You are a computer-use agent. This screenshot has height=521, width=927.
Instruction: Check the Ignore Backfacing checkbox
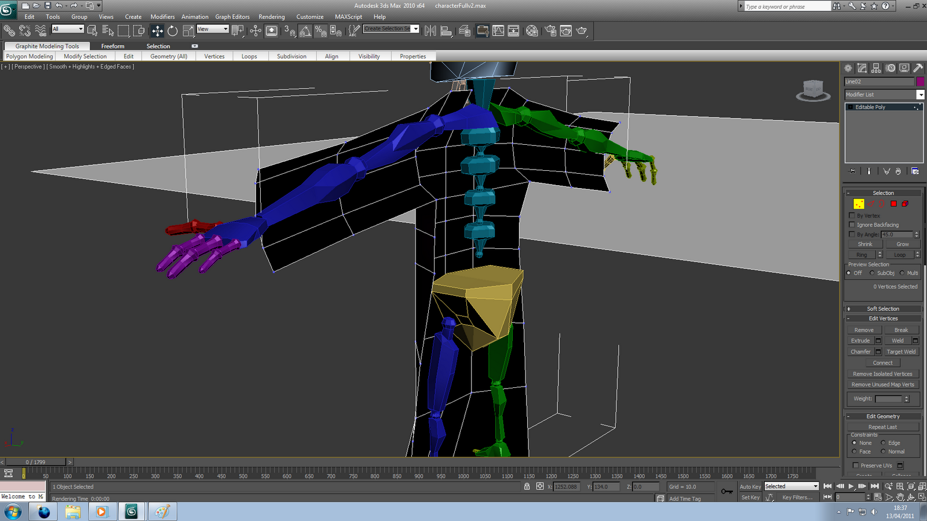click(852, 225)
